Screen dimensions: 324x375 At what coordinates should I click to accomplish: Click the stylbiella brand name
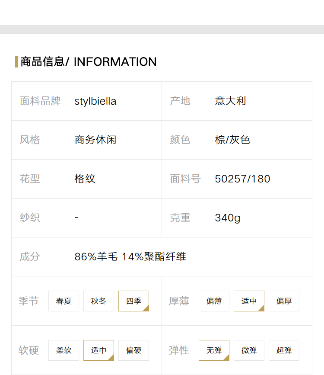click(x=95, y=101)
